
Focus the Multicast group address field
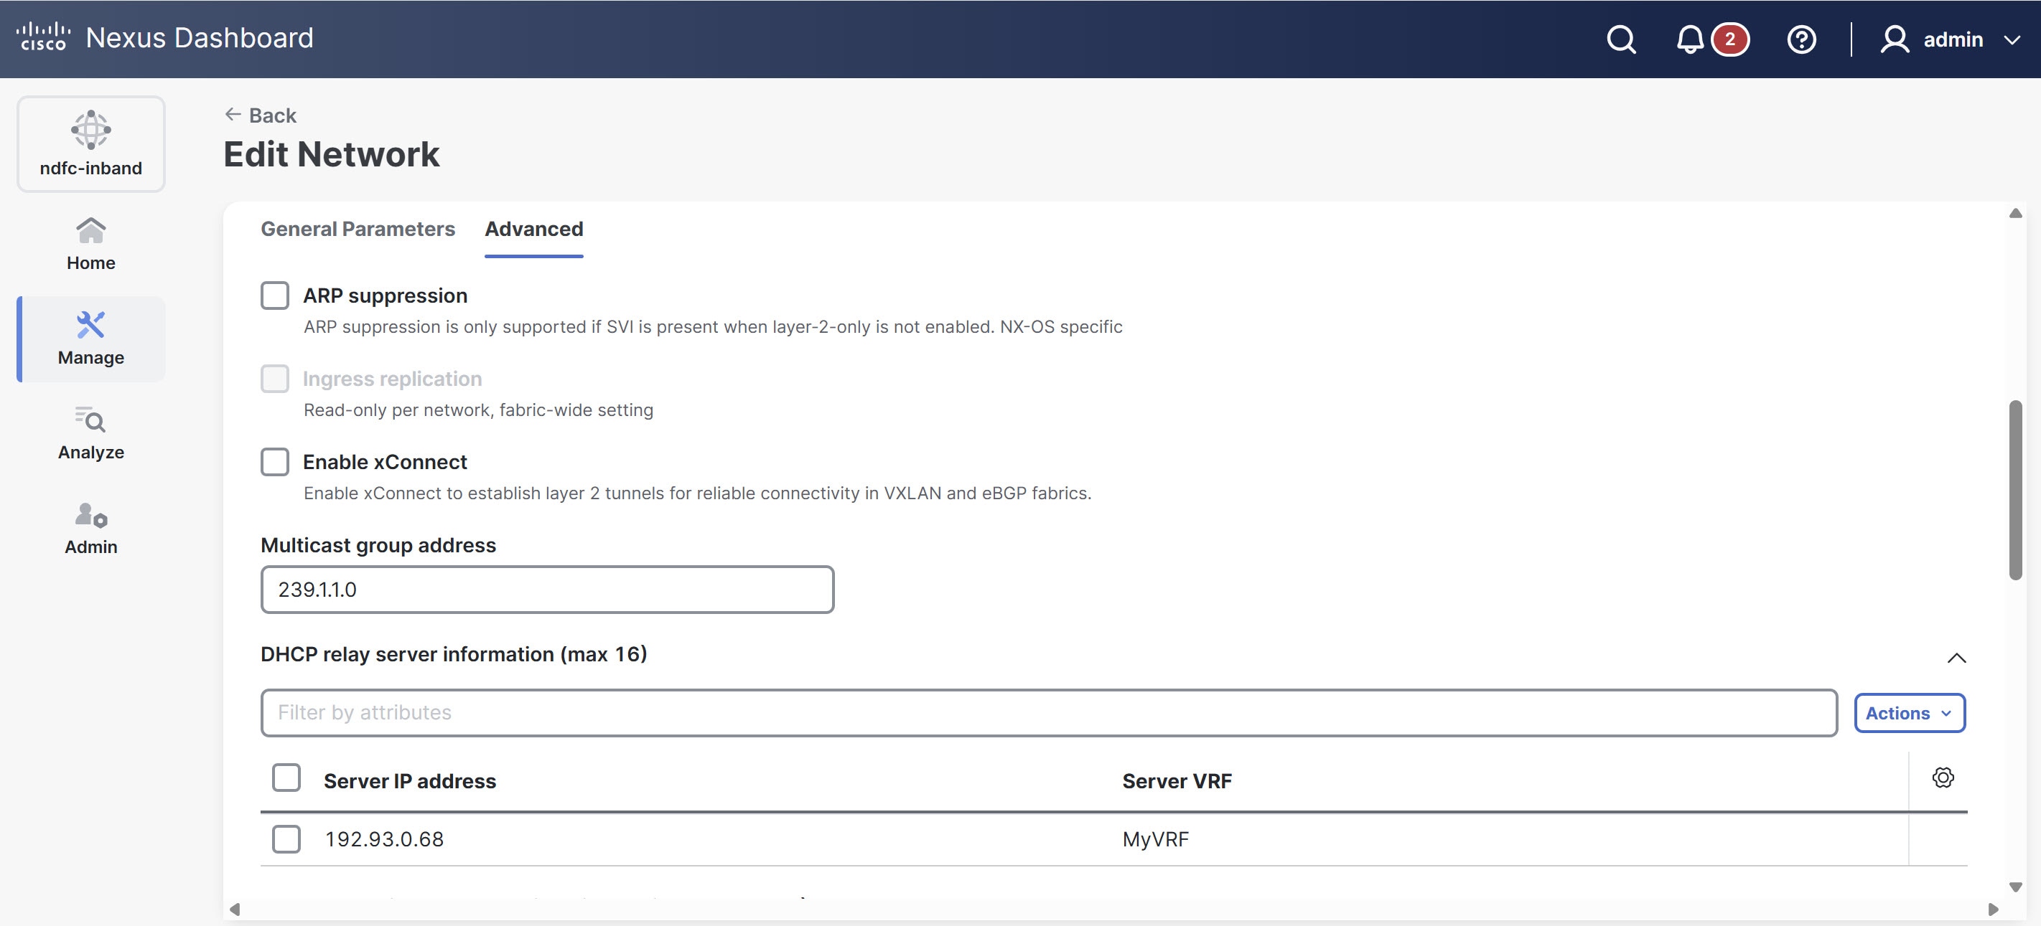[x=548, y=590]
